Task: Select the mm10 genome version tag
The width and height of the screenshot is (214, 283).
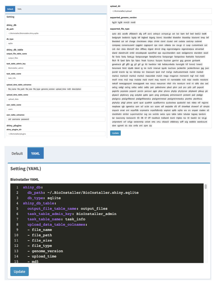Action: click(x=126, y=23)
